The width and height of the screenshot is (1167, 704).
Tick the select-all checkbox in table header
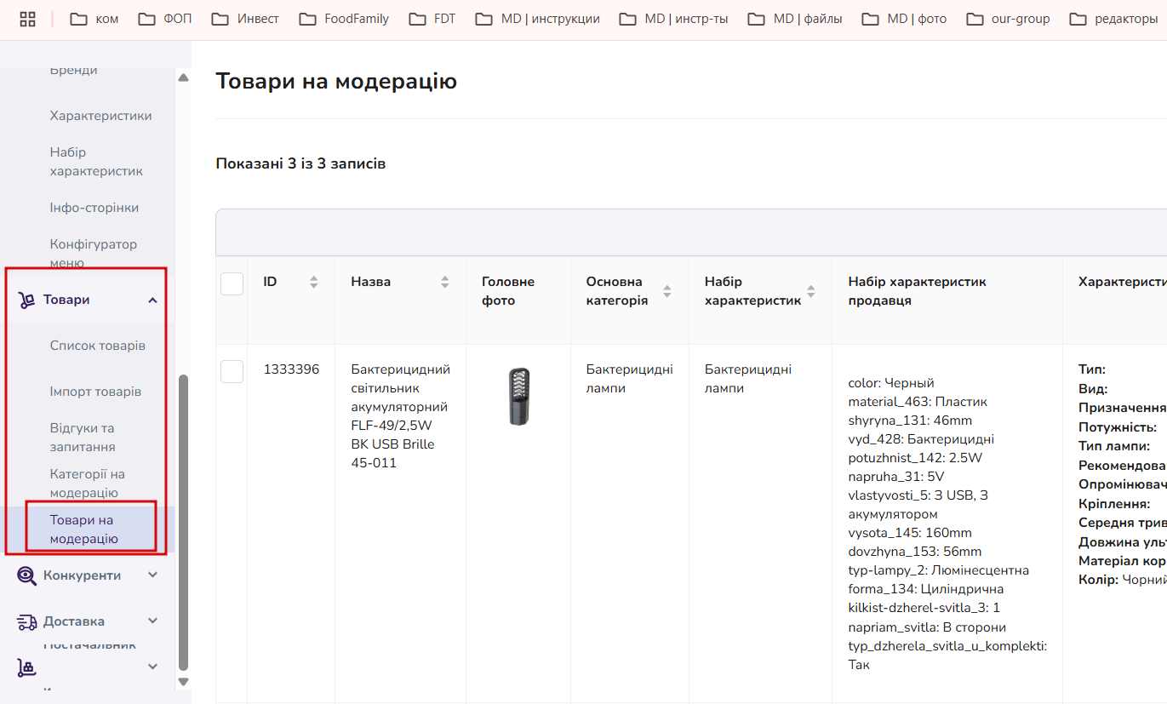coord(232,283)
